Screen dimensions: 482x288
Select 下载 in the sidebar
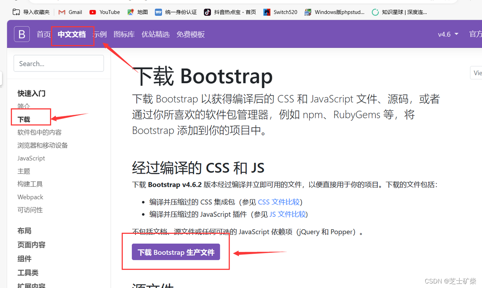click(x=23, y=118)
